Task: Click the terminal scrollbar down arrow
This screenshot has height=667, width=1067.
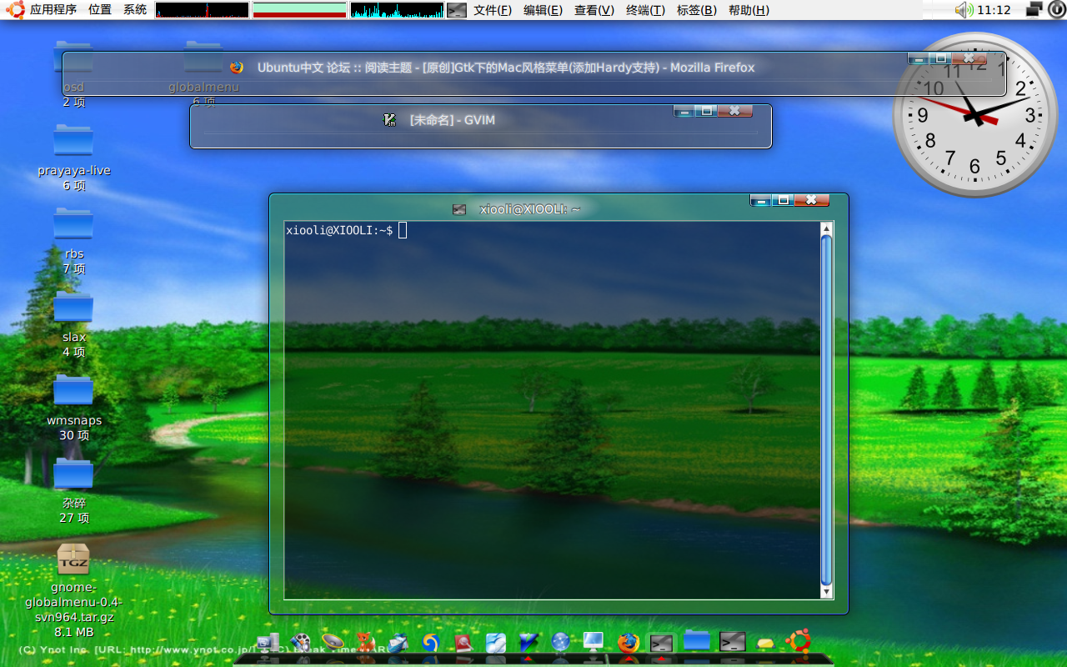Action: click(826, 592)
